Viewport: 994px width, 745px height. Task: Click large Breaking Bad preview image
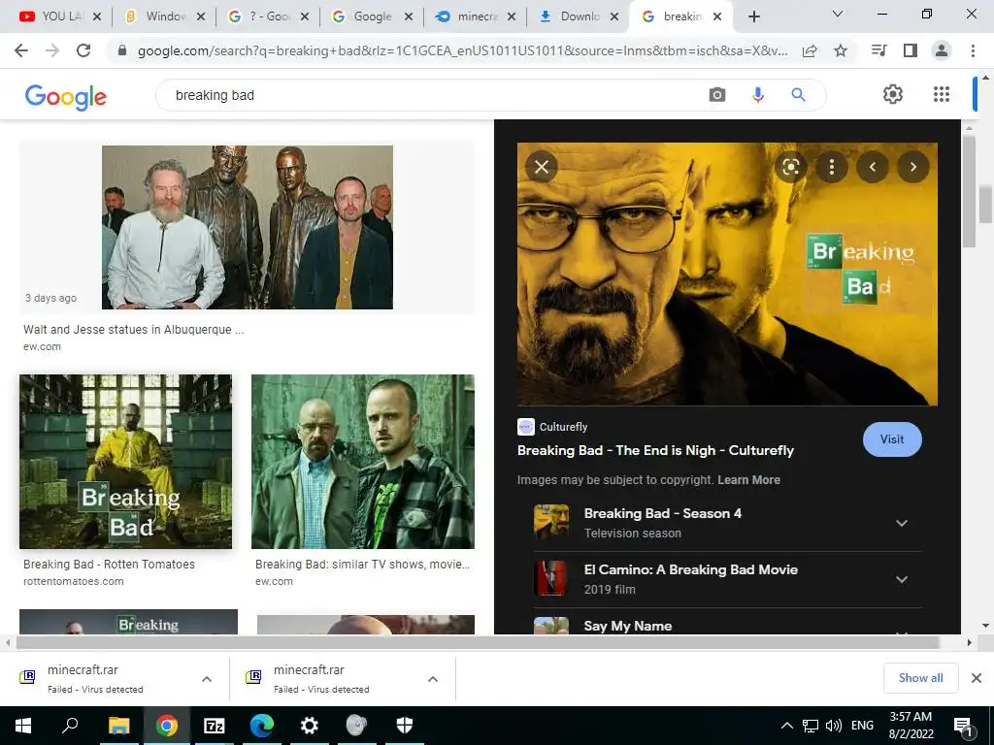tap(727, 274)
